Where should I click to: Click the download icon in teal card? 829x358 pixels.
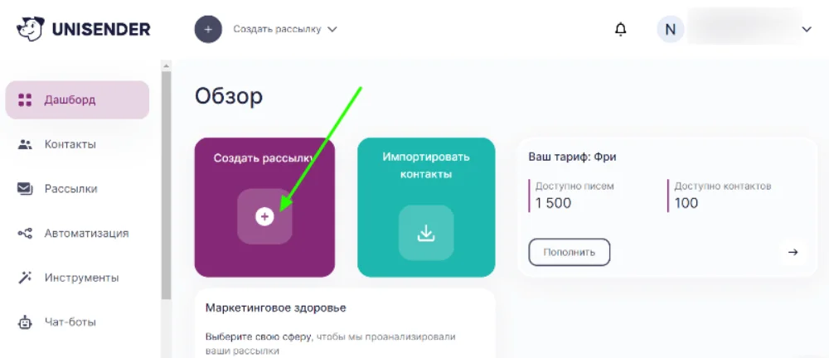[426, 233]
